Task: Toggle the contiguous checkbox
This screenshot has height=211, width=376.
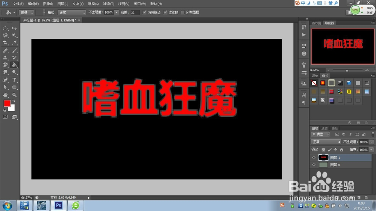Action: pos(165,12)
